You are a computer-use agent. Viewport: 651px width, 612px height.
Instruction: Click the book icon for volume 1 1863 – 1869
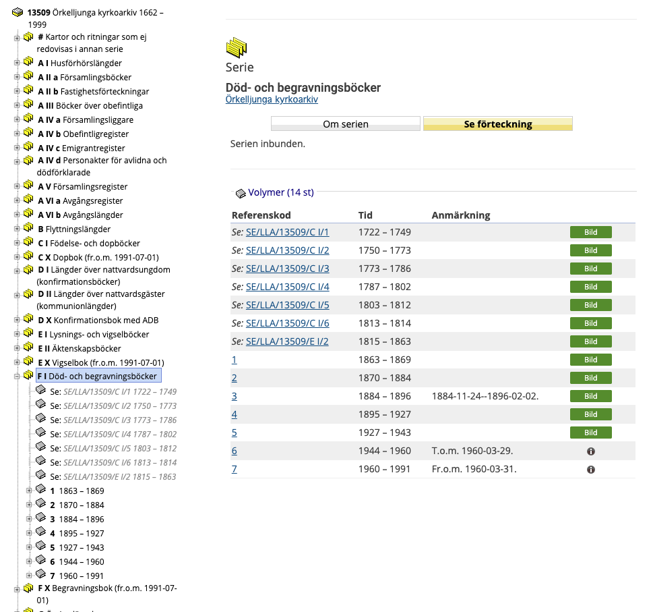click(40, 490)
